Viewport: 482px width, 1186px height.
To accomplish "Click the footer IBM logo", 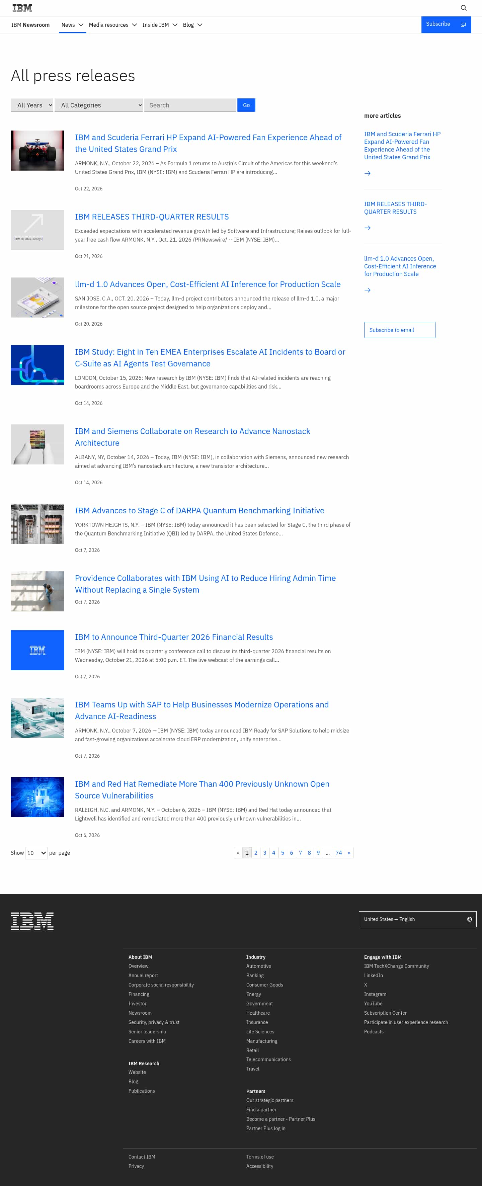I will tap(32, 921).
